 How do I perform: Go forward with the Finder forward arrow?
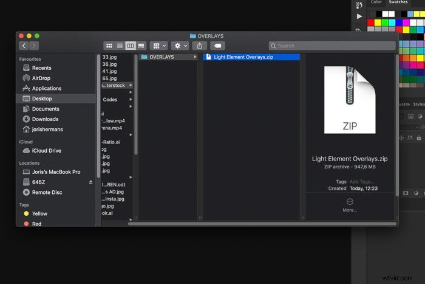click(x=34, y=46)
